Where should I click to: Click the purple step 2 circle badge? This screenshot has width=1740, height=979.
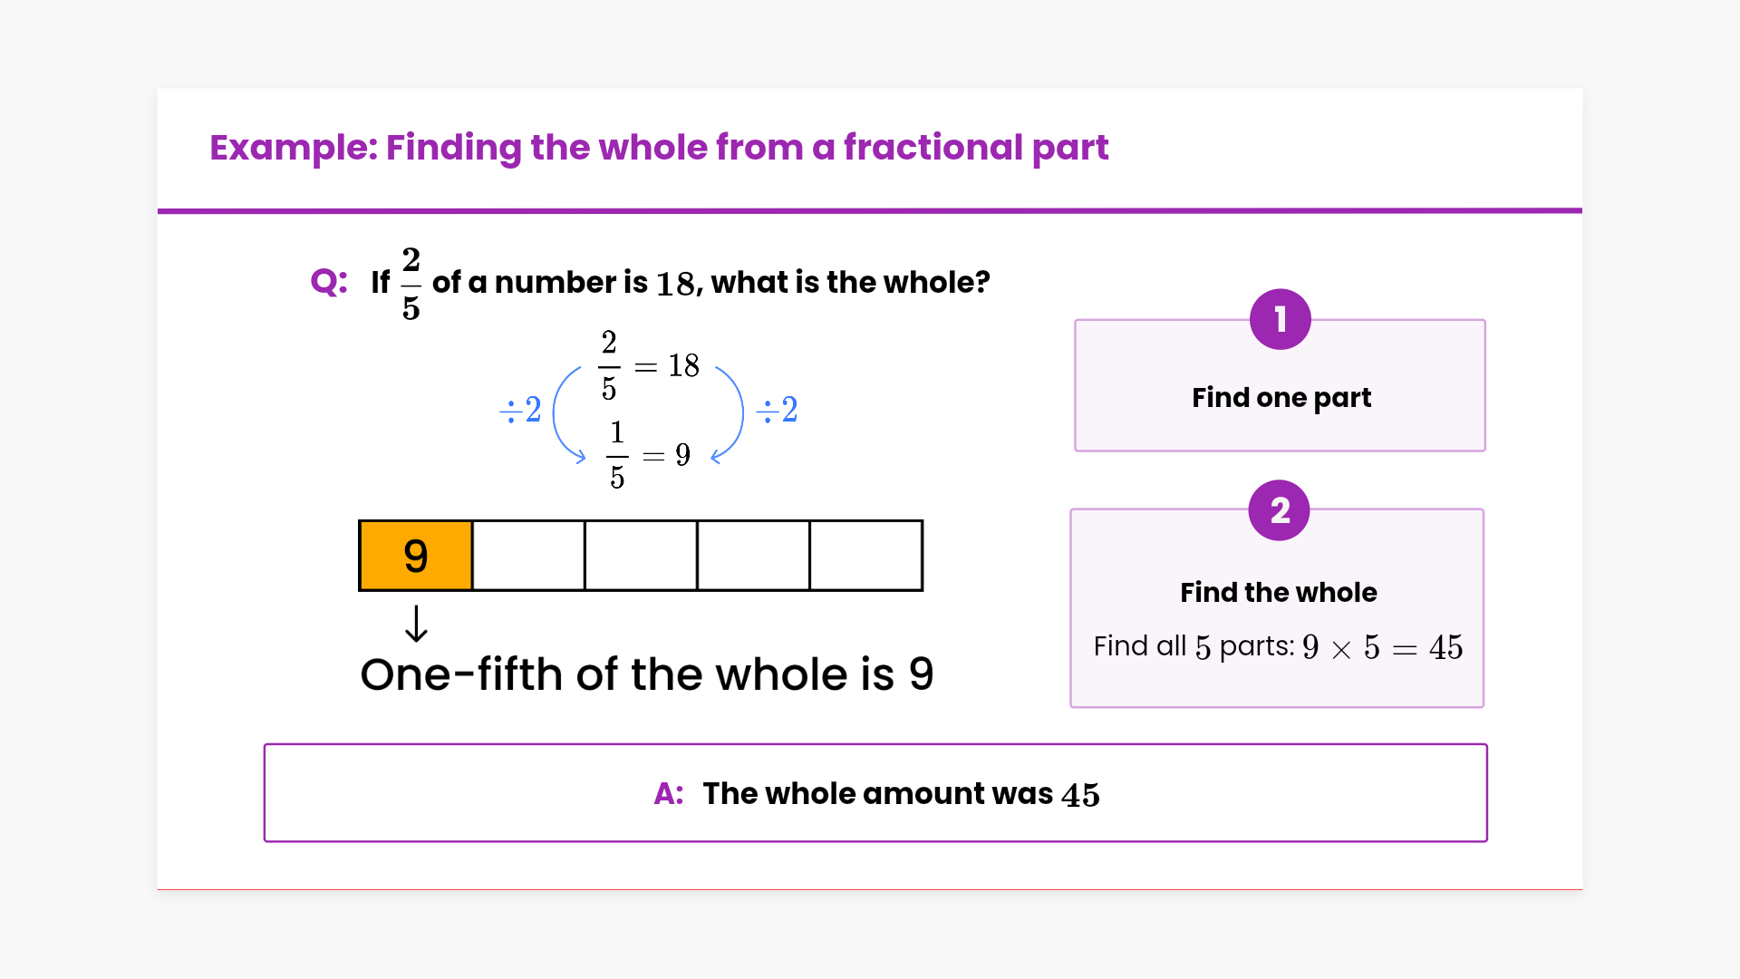point(1279,510)
